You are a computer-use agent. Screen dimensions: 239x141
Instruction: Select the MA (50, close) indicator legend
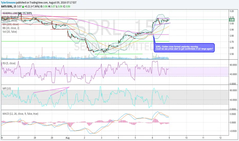[x=10, y=21]
